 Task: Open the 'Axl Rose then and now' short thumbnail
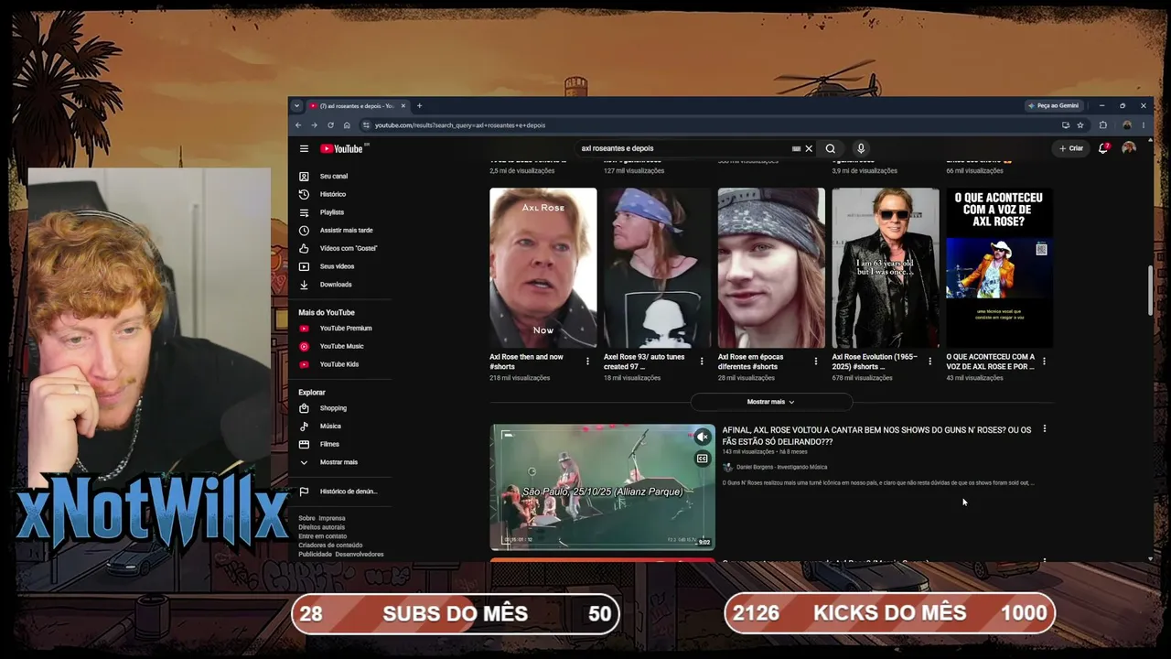point(543,268)
